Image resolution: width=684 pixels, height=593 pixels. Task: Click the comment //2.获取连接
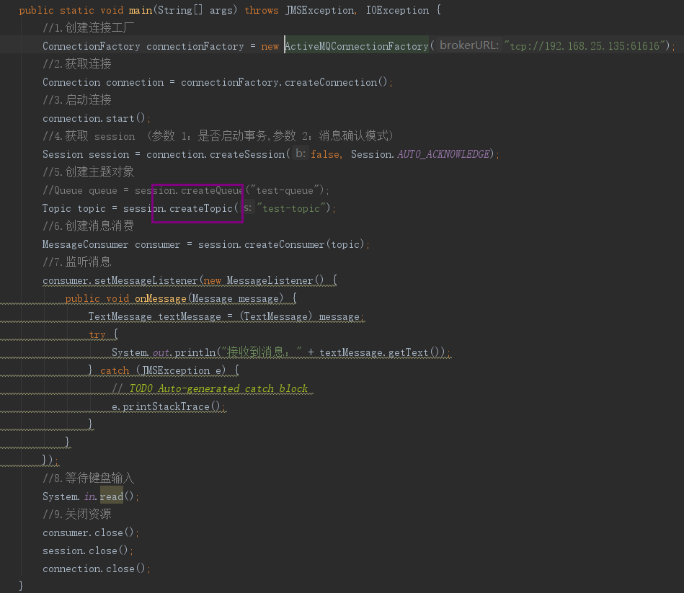pyautogui.click(x=77, y=64)
